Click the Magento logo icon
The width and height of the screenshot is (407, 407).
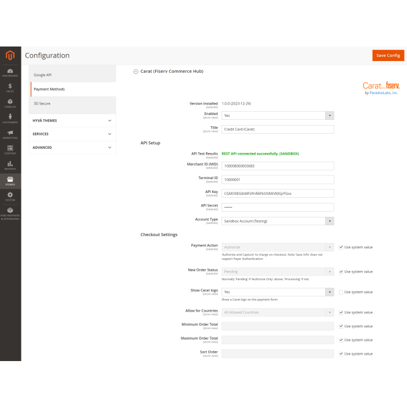(x=10, y=55)
